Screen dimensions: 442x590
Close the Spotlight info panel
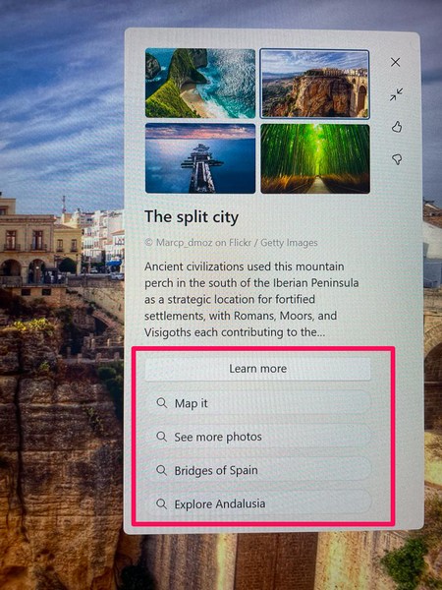(x=395, y=62)
